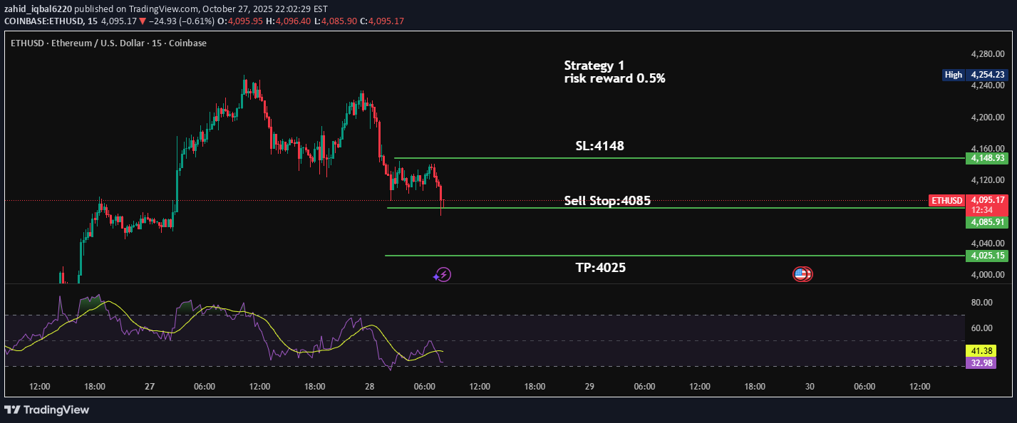
Task: Click the US flag economic event icon
Action: tap(802, 274)
